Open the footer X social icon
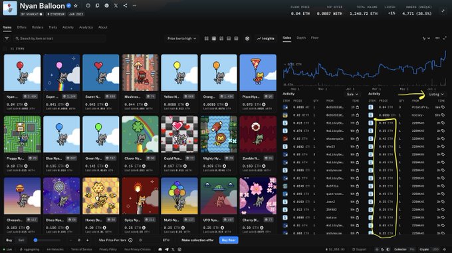 tap(173, 249)
